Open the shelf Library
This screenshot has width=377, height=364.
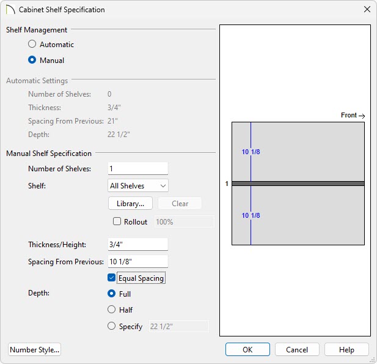point(130,204)
